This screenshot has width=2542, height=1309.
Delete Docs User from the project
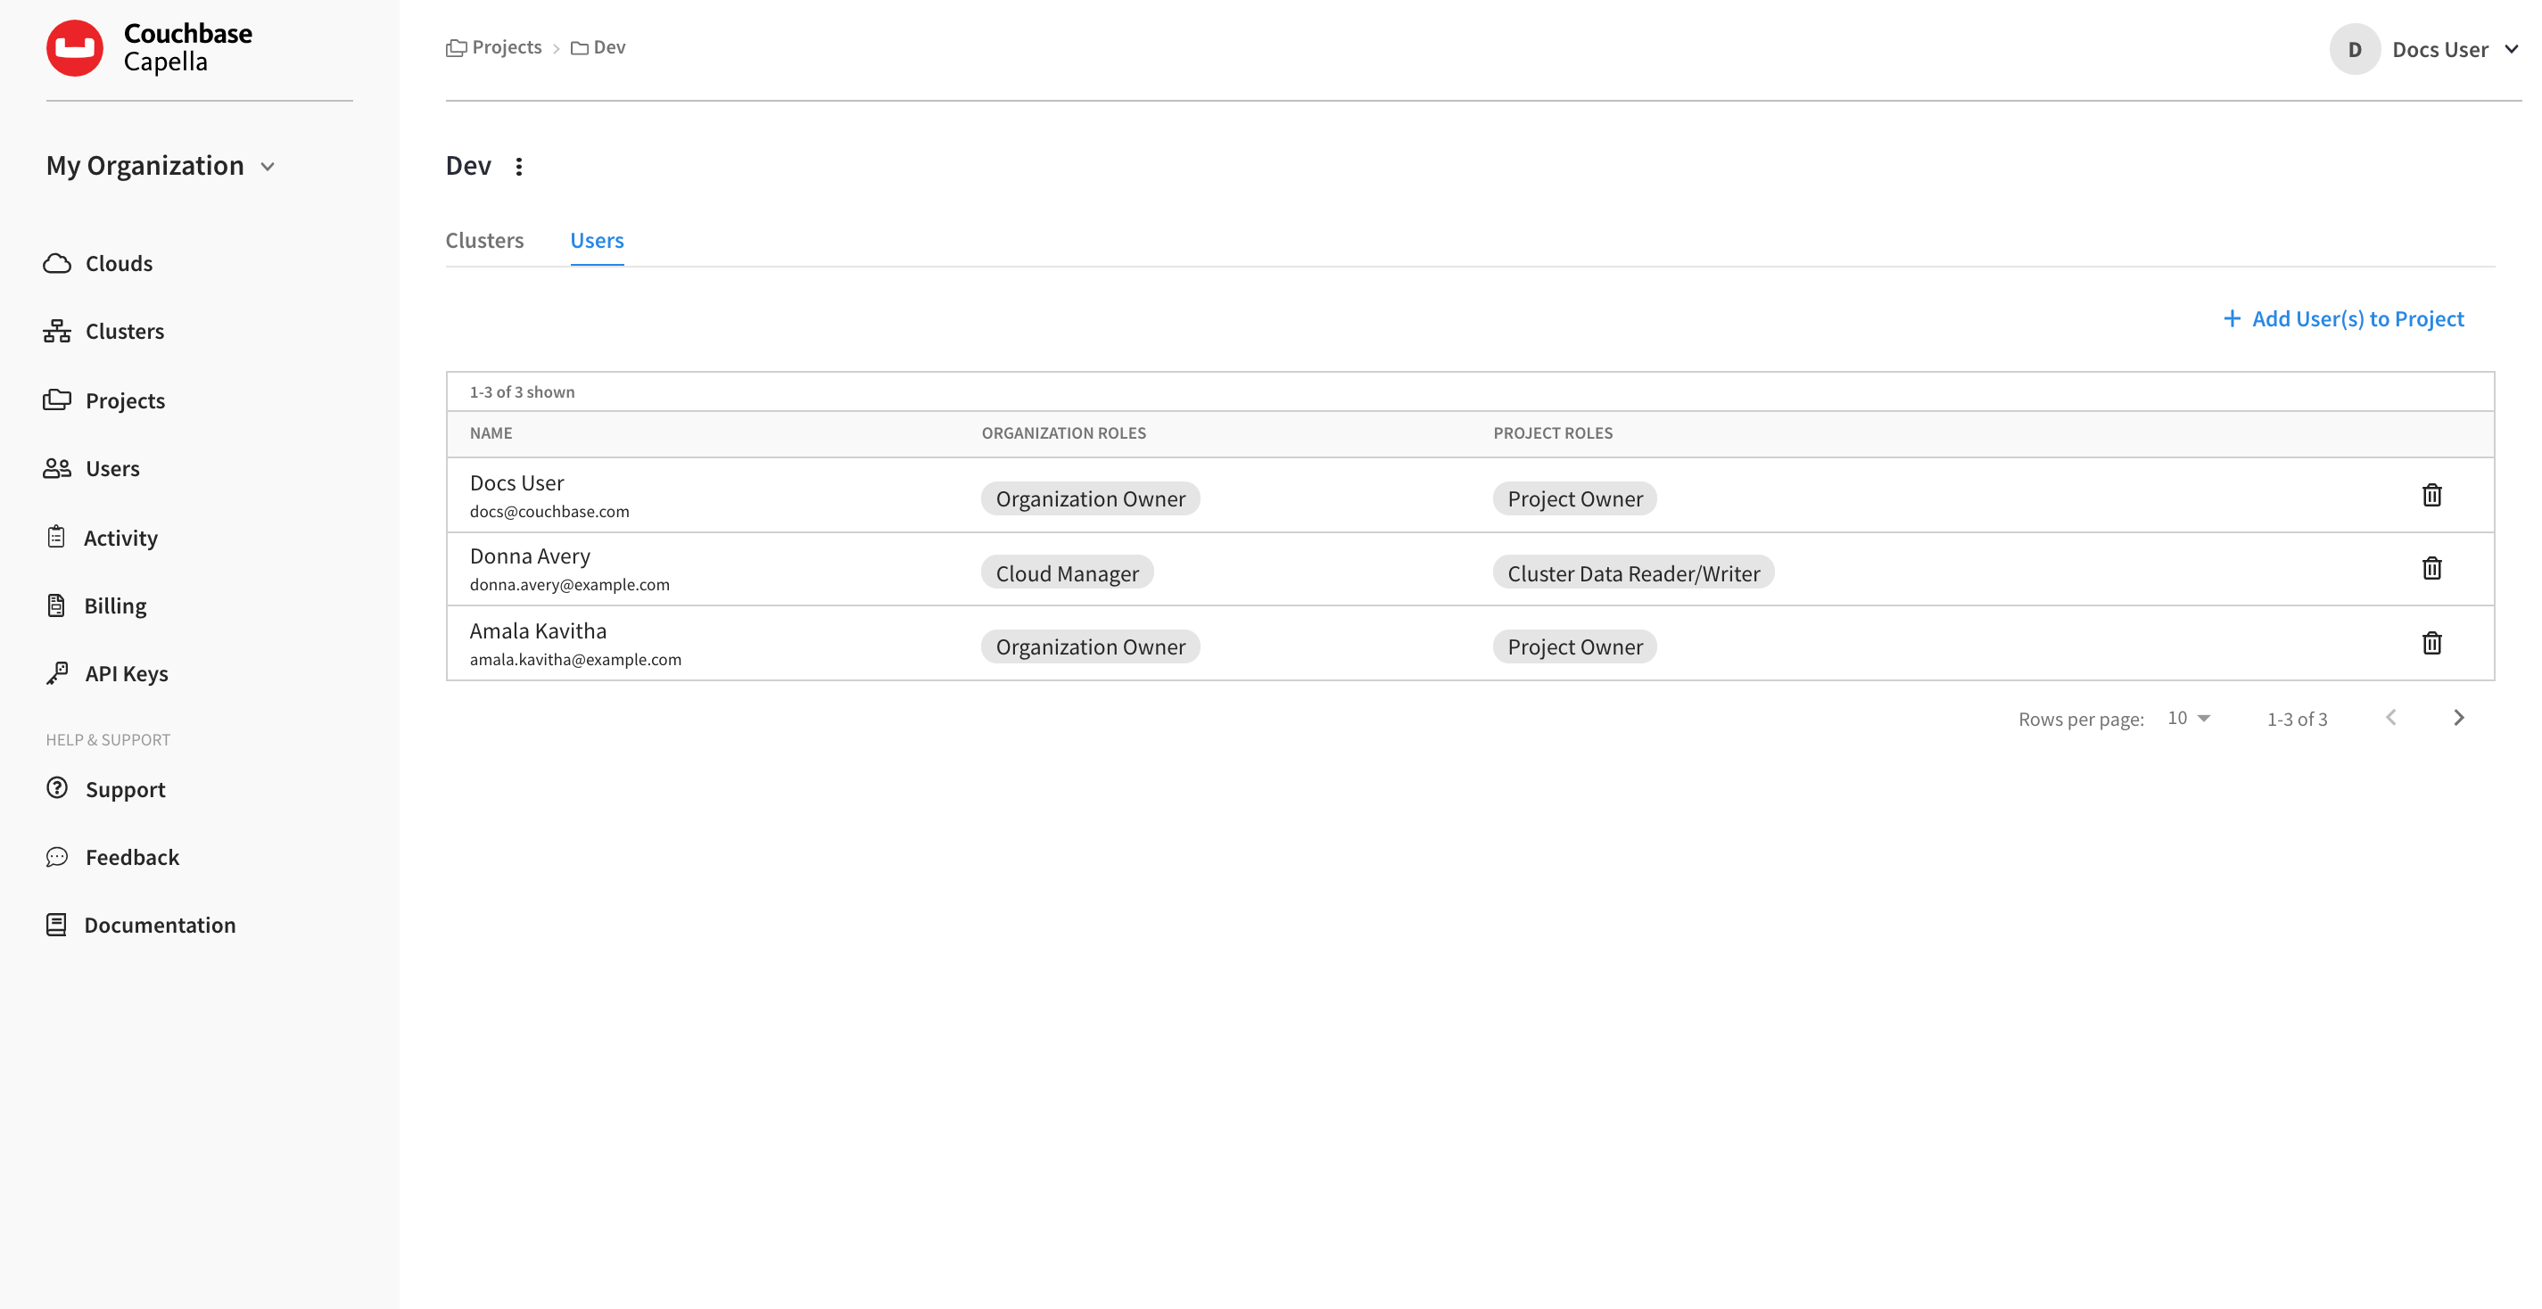(x=2432, y=494)
